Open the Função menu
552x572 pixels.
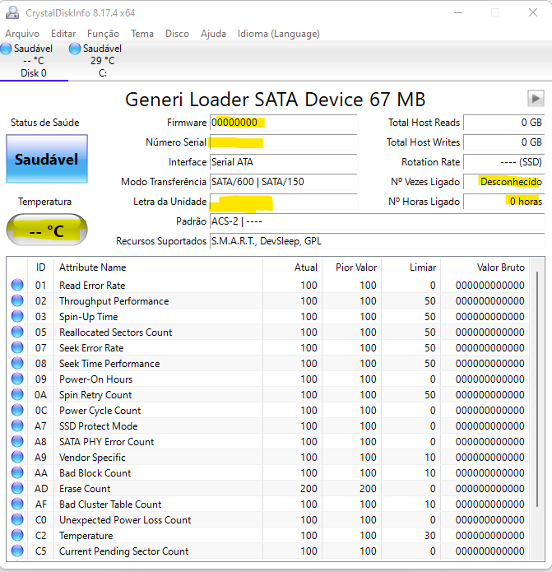103,34
